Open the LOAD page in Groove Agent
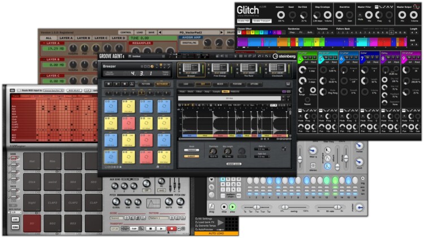 [x=186, y=84]
